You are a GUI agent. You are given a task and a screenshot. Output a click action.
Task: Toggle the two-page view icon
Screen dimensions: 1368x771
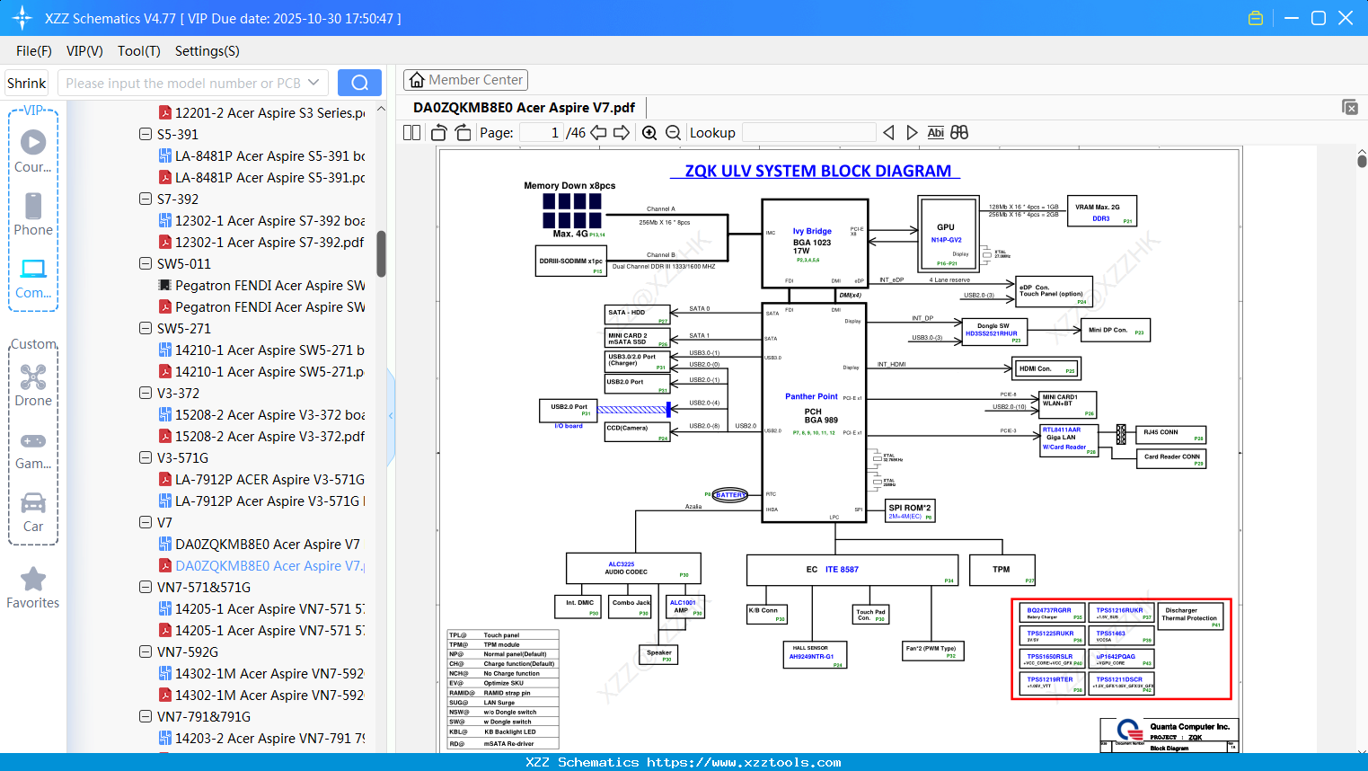(x=411, y=132)
